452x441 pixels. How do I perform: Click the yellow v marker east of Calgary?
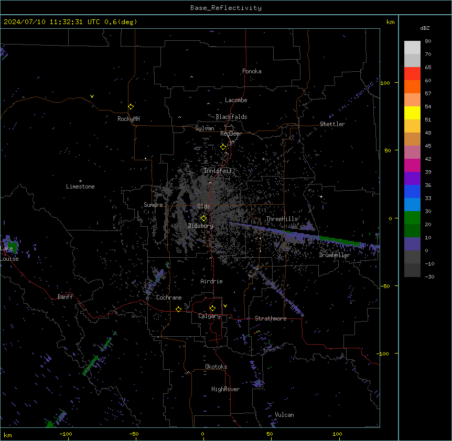click(x=225, y=306)
